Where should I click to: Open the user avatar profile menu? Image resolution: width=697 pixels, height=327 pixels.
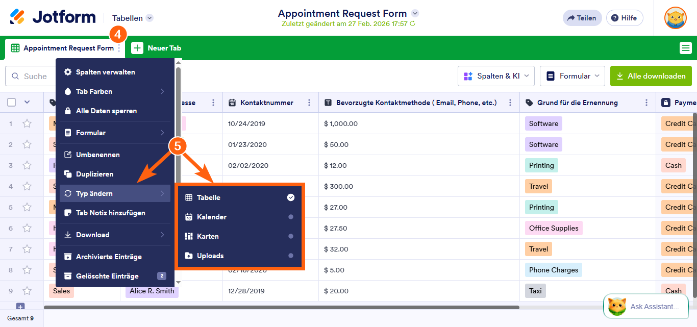(x=675, y=18)
